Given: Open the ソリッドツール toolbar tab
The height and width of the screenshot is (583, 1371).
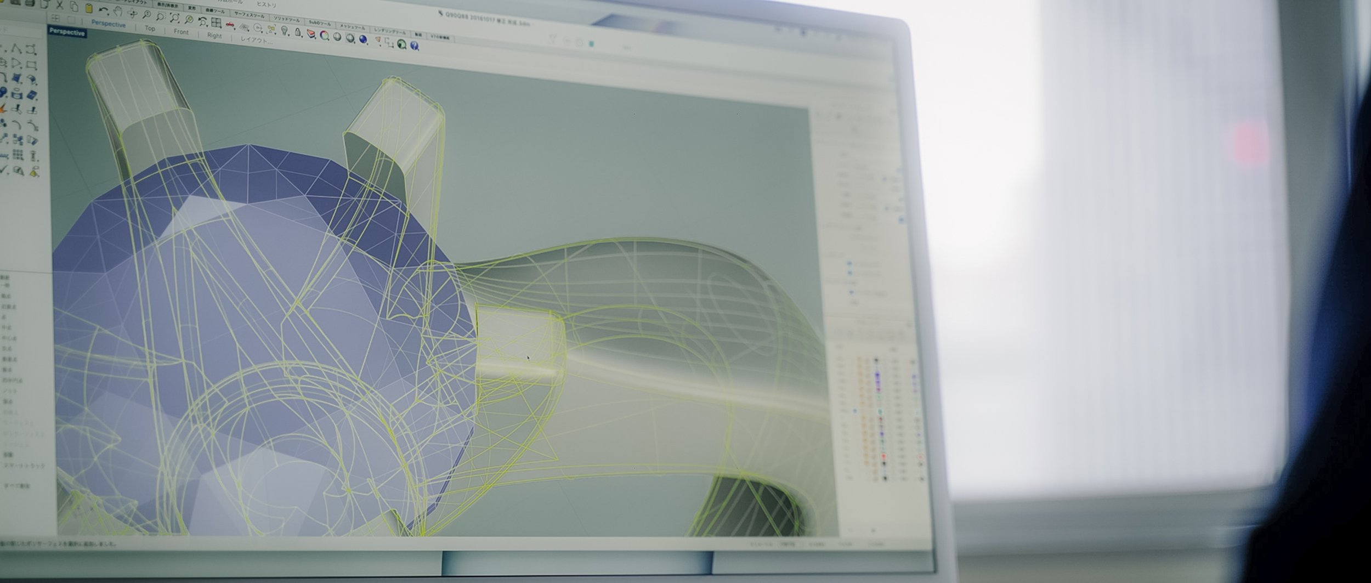Looking at the screenshot, I should [286, 19].
